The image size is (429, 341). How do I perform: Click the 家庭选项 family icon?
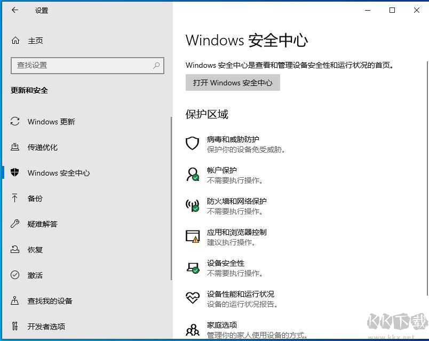(193, 330)
